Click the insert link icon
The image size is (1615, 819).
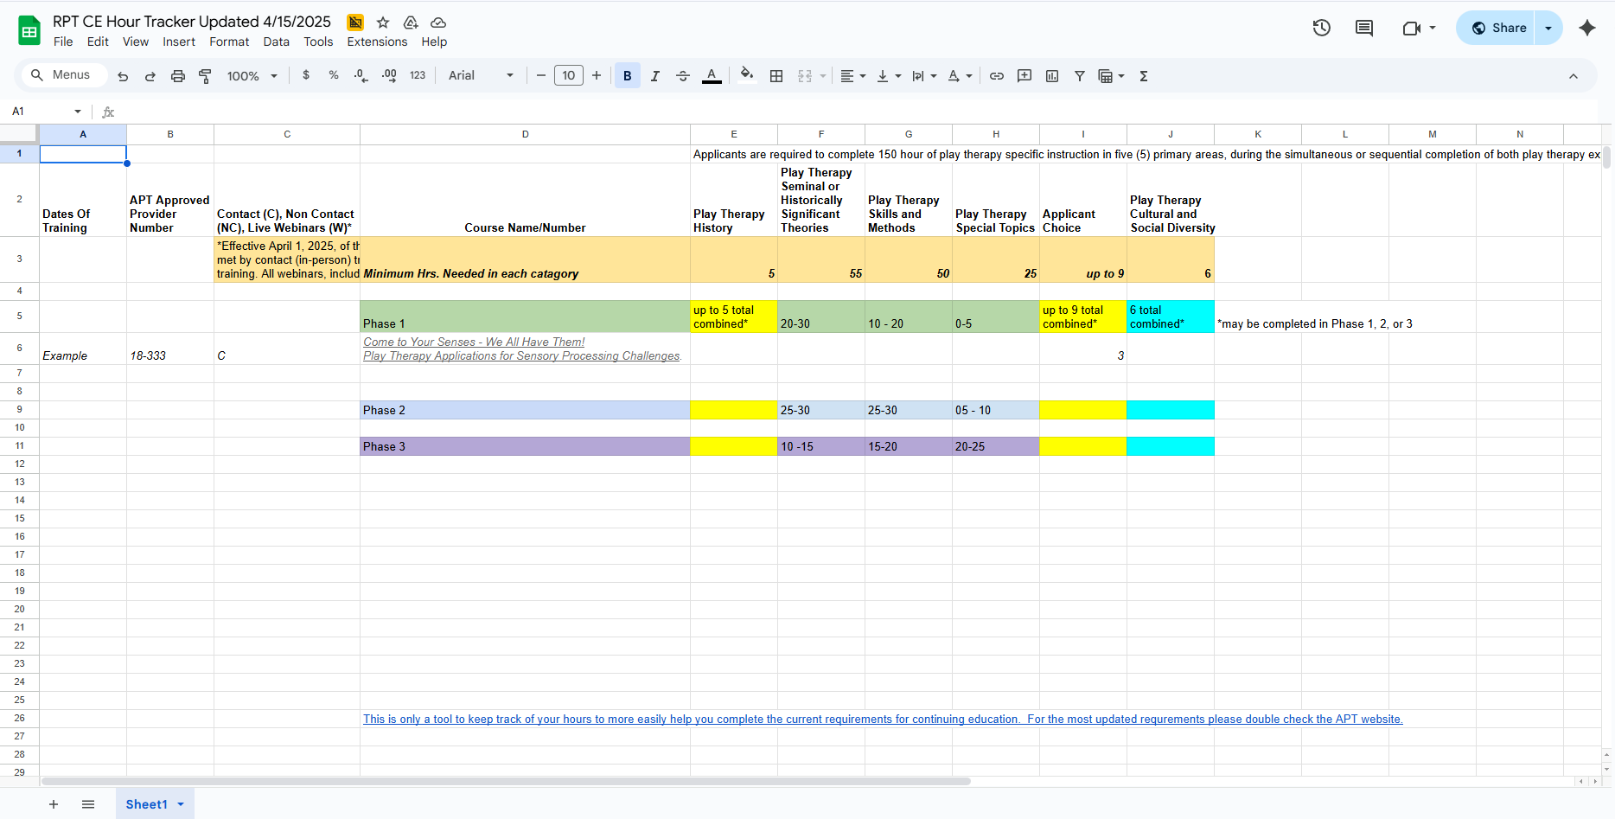(x=997, y=76)
